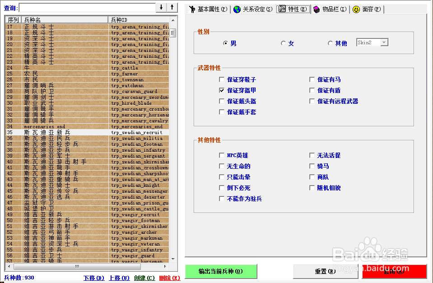
Task: Choose the 其他 gender radio option
Action: (330, 43)
